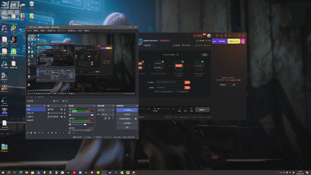The width and height of the screenshot is (311, 175).
Task: Click edit icon next to game category tag
Action: click(x=154, y=45)
